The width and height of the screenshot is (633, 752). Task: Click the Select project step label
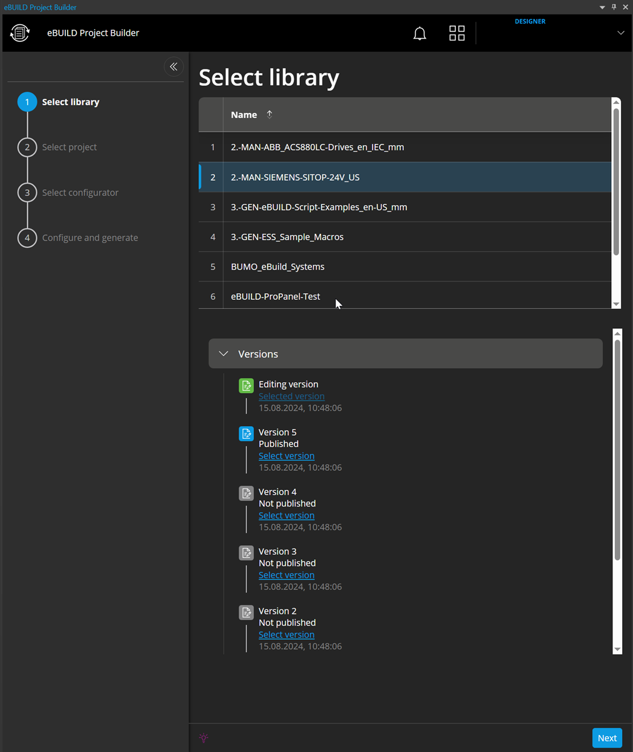tap(70, 147)
